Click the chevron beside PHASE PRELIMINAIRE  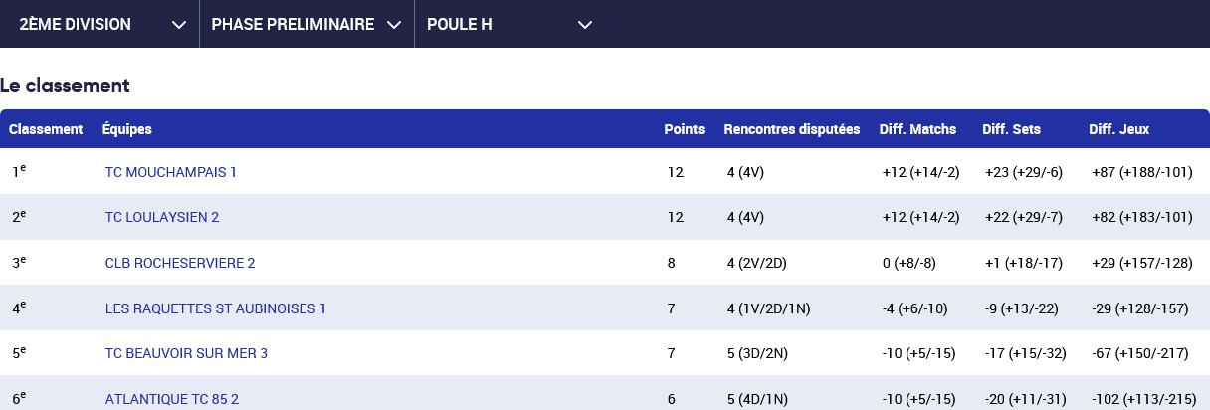click(x=394, y=25)
